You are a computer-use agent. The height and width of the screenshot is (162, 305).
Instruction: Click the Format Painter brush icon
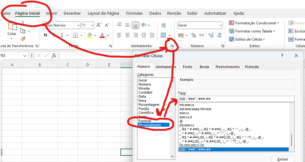click(x=23, y=39)
